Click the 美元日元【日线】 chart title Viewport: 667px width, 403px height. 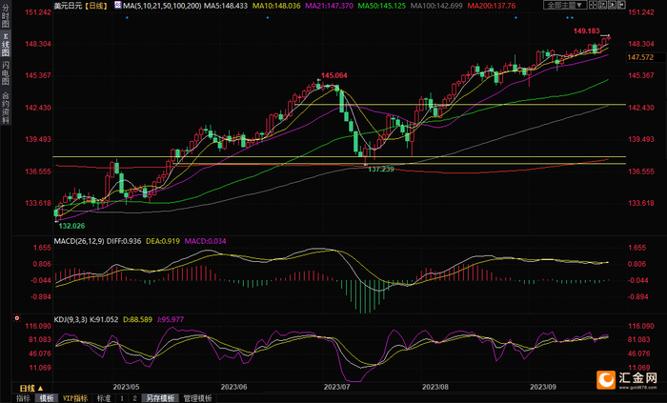point(81,6)
